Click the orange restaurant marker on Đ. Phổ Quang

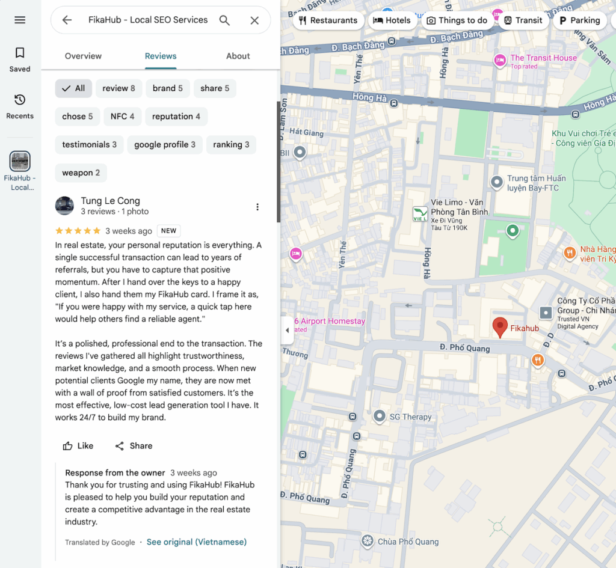click(538, 359)
